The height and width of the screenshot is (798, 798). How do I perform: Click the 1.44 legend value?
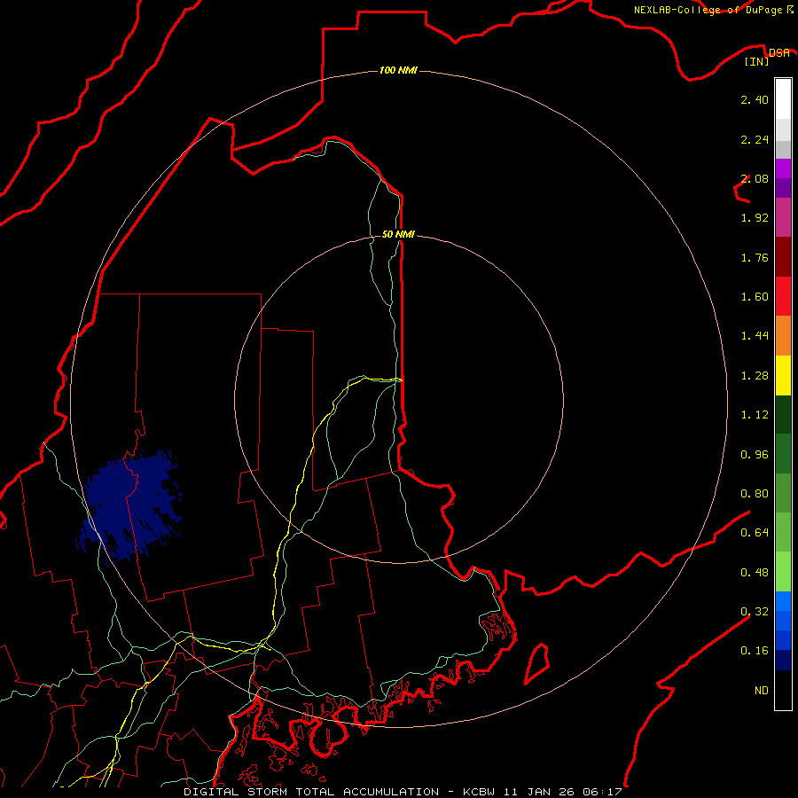click(x=755, y=336)
